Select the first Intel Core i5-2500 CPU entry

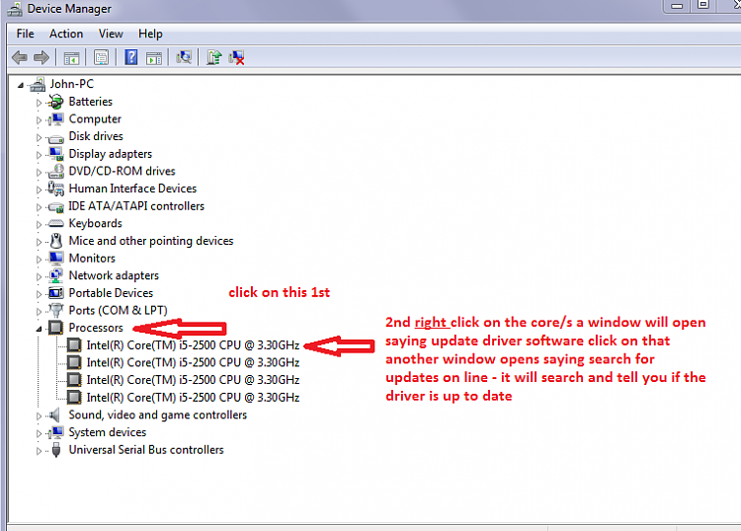coord(193,345)
